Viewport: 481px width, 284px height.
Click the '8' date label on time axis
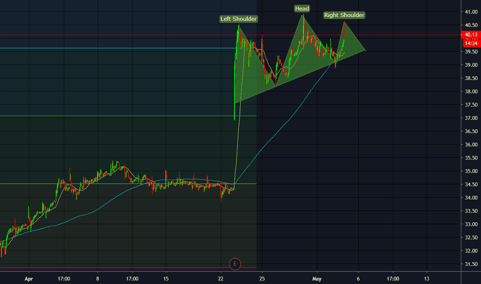tap(98, 279)
